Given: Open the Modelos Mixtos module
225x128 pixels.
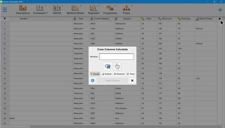Looking at the screenshot, I should [x=75, y=10].
